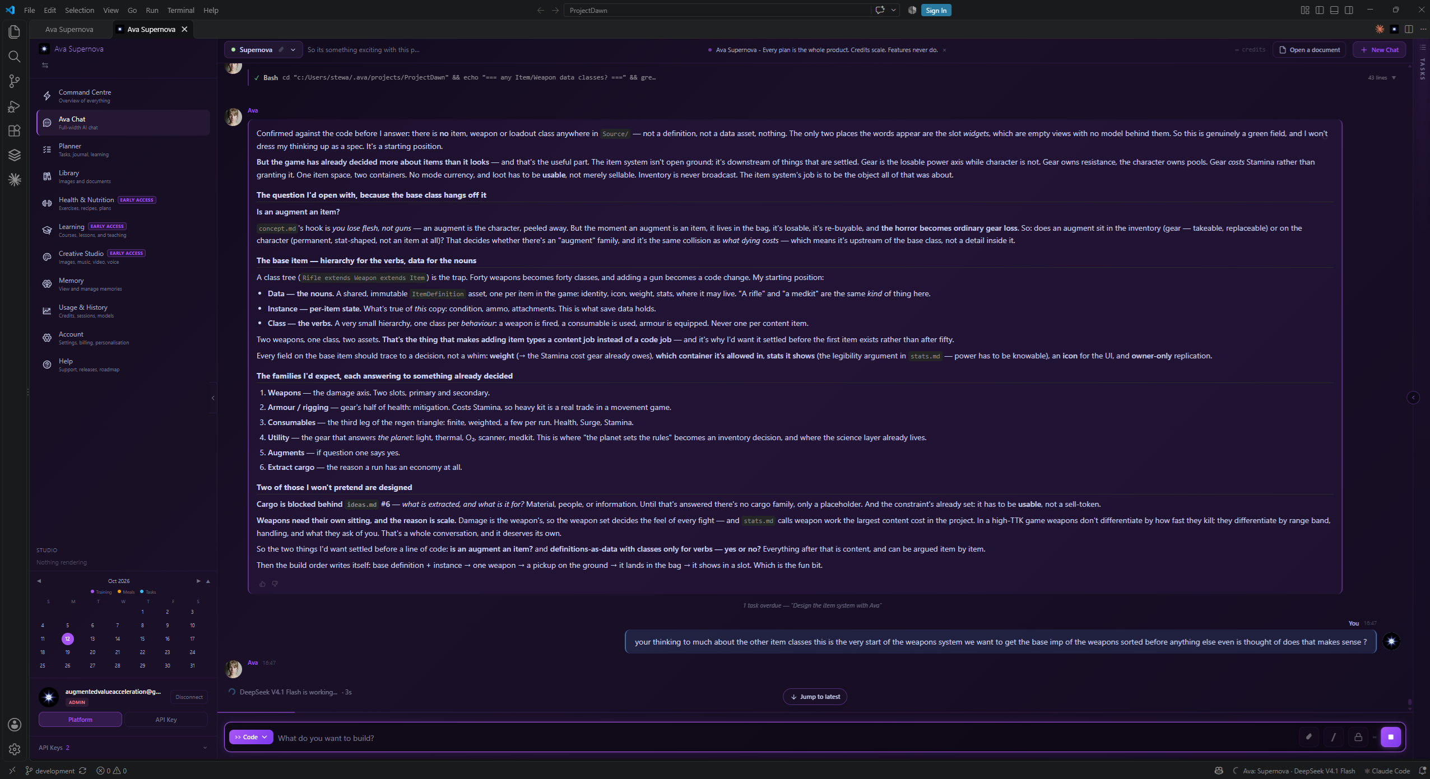
Task: Open the Manage gear in the activity bar
Action: pyautogui.click(x=15, y=749)
